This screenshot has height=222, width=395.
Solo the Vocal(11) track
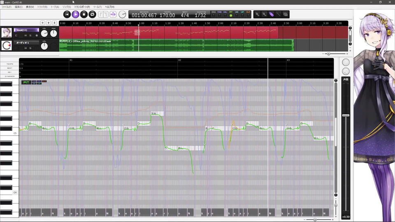(30, 35)
